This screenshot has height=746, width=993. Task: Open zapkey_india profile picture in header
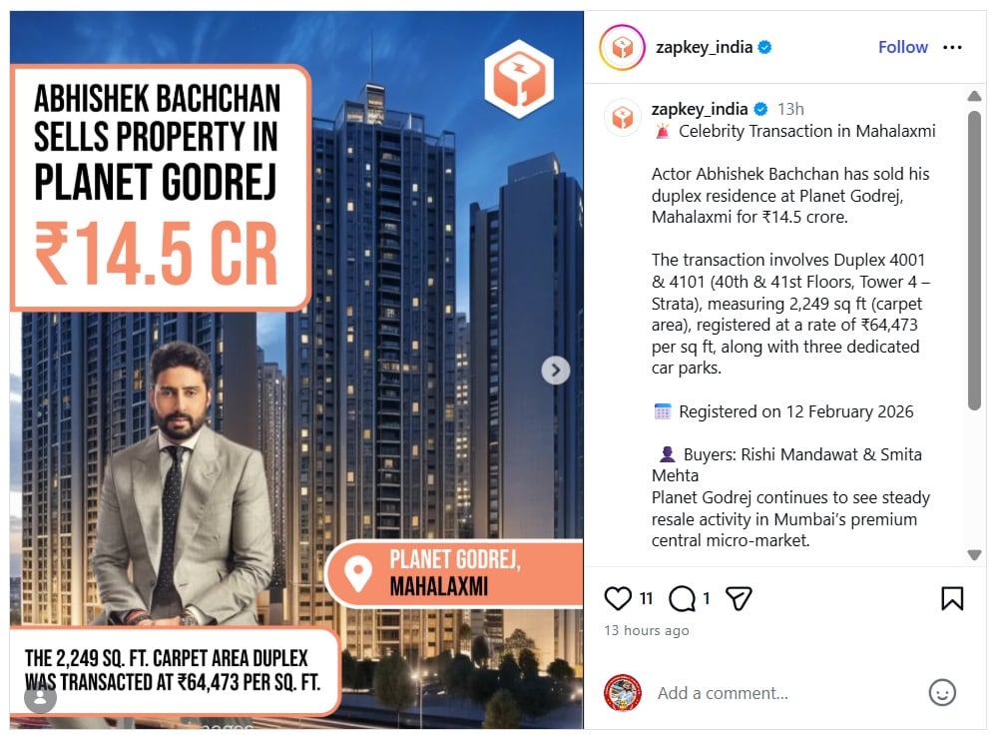click(622, 47)
